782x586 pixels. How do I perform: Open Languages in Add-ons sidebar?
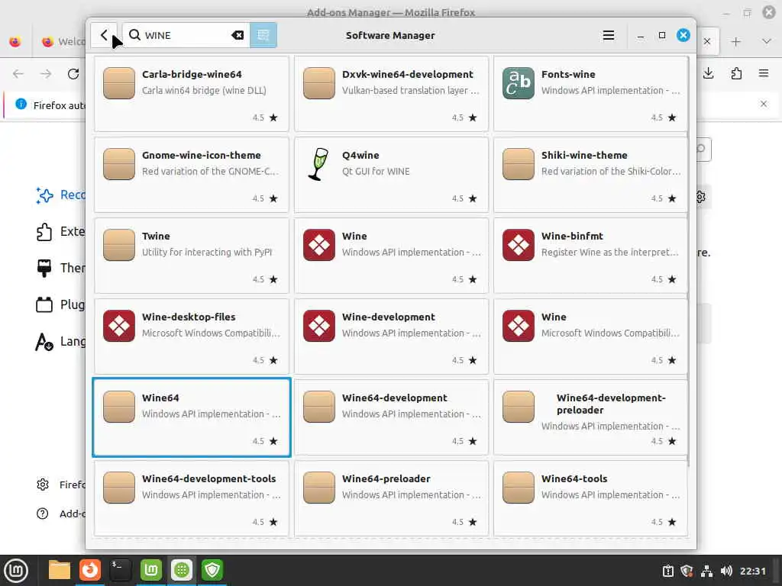coord(60,341)
